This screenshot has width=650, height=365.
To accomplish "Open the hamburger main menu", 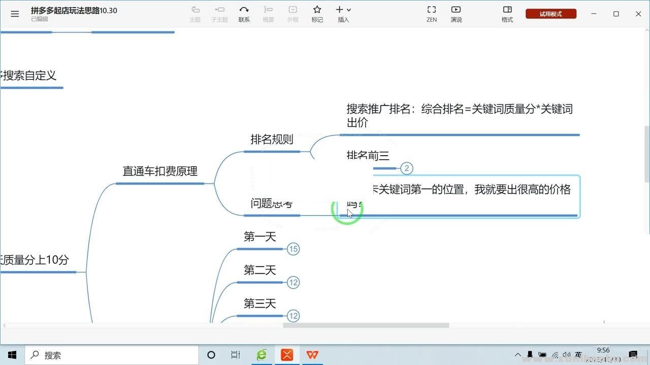I will pos(15,14).
